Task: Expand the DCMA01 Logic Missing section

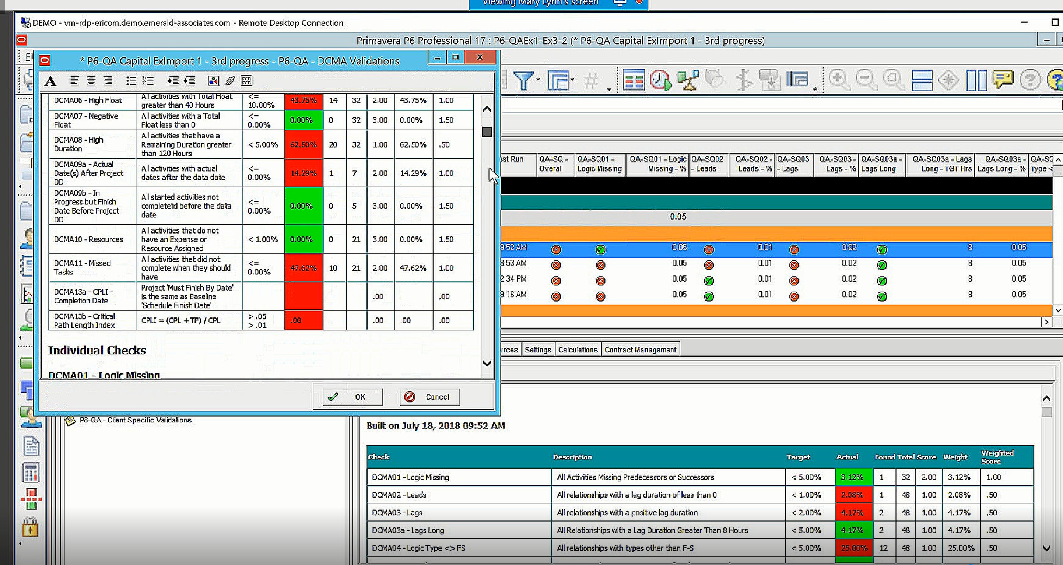Action: [x=104, y=375]
